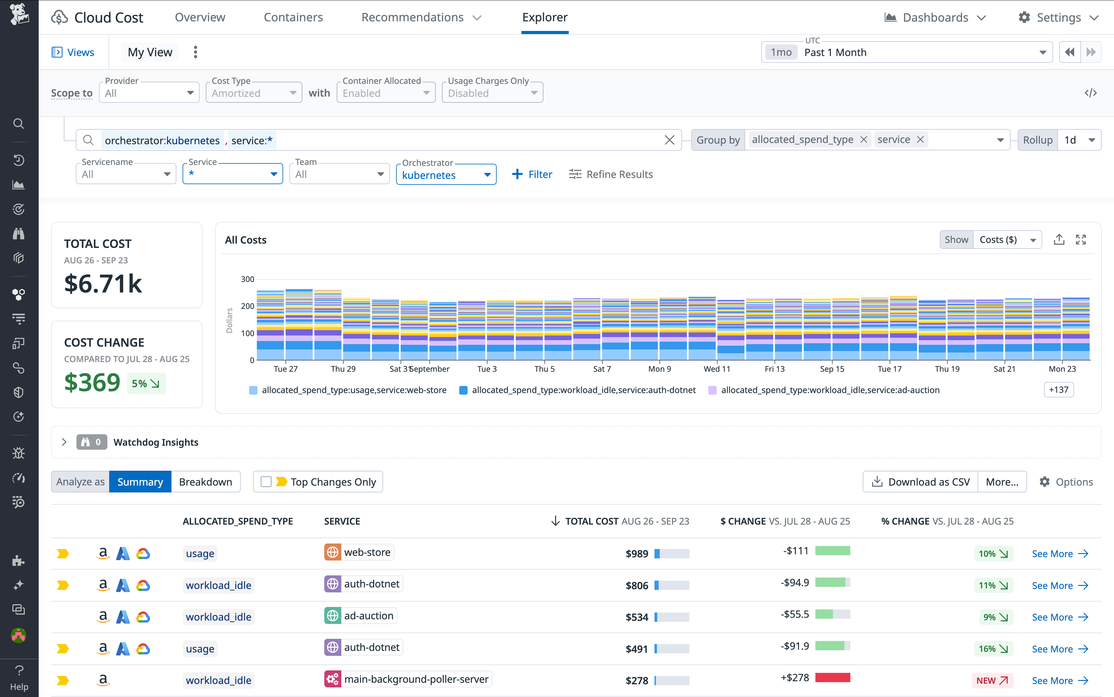
Task: Click the shield Security icon in the sidebar
Action: point(19,392)
